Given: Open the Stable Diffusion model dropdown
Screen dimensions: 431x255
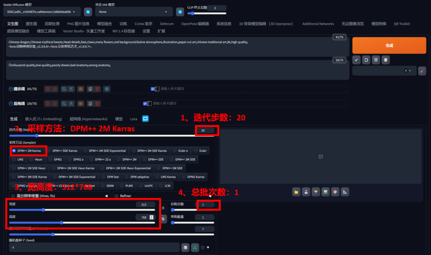Looking at the screenshot, I should point(42,12).
